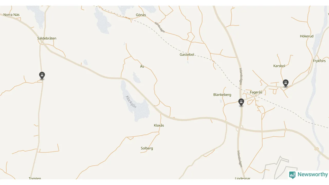The height and width of the screenshot is (185, 329).
Task: Click the Hökerud place label
Action: 307,36
